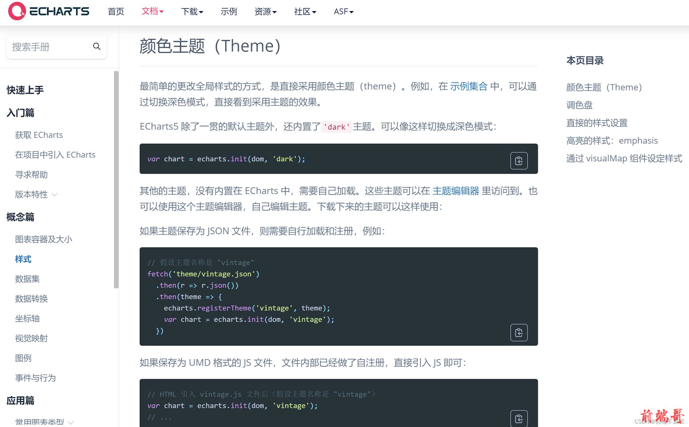
Task: Open 数据转换 in the sidebar
Action: click(31, 299)
